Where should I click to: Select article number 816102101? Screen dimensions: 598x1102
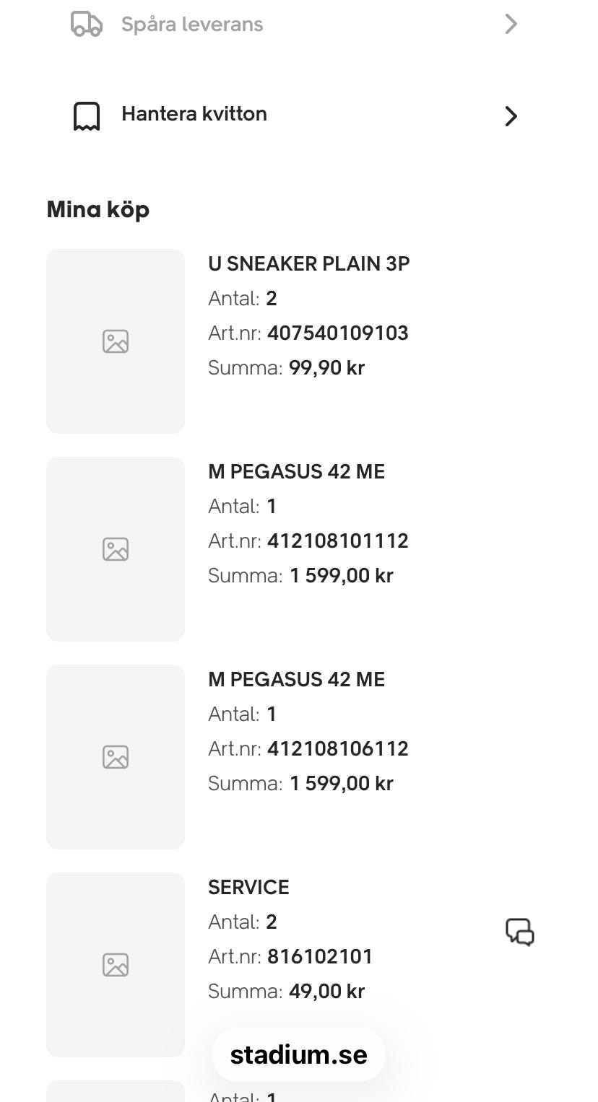click(x=320, y=956)
